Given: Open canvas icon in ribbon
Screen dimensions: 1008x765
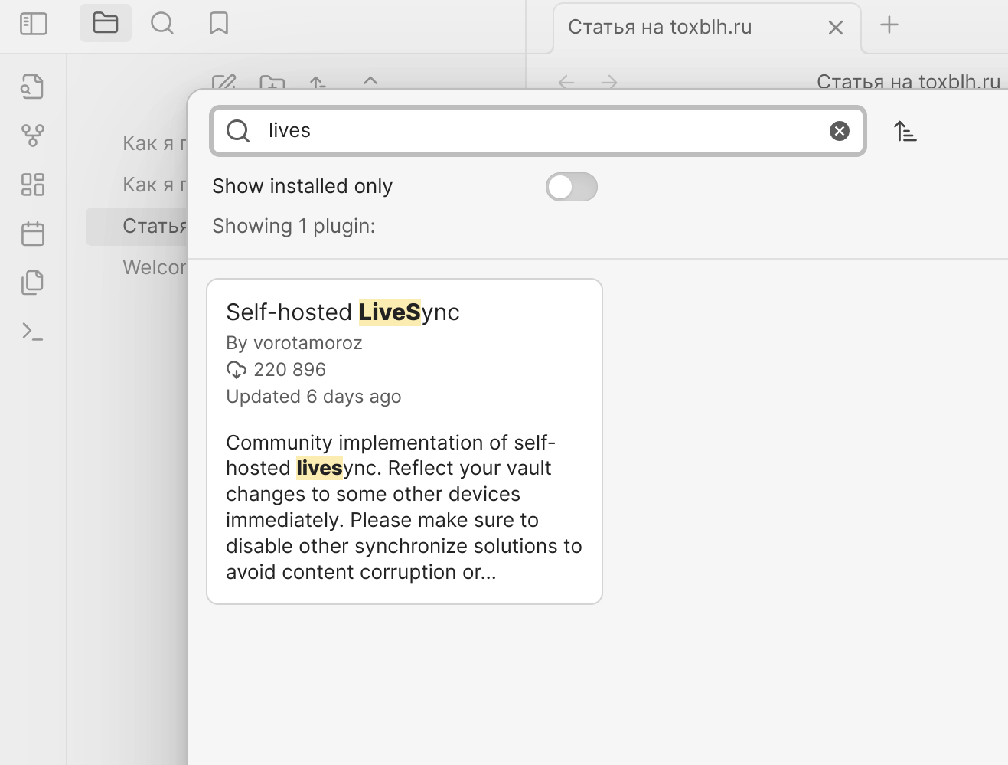Looking at the screenshot, I should (x=33, y=185).
